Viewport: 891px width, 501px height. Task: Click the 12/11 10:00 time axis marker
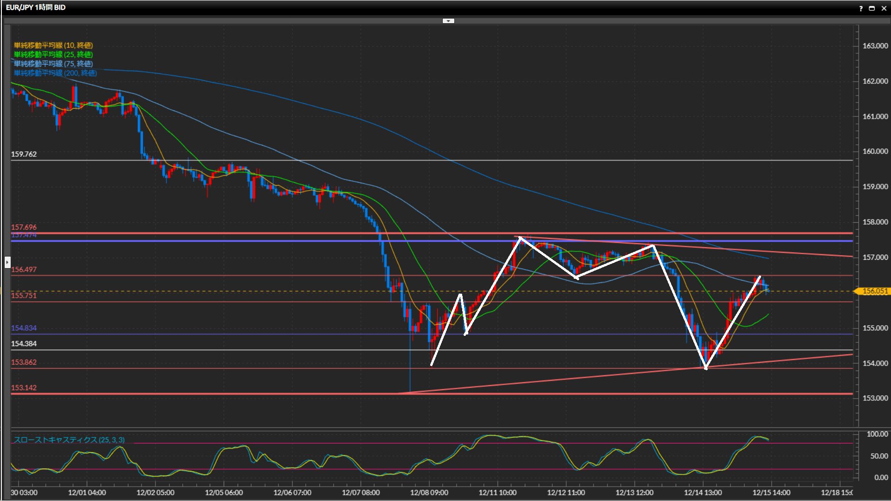pos(497,493)
